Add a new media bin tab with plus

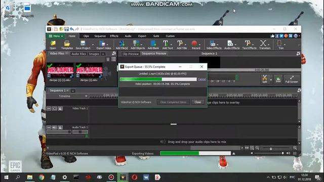[x=103, y=54]
